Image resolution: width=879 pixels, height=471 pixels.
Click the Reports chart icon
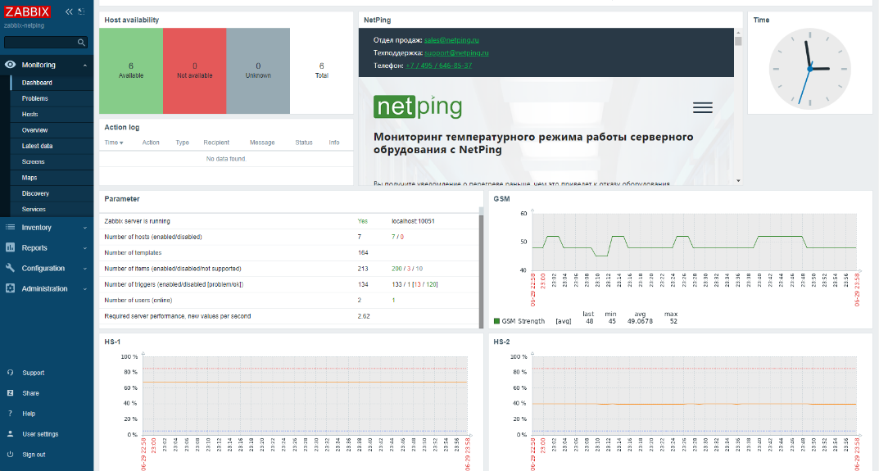(10, 247)
